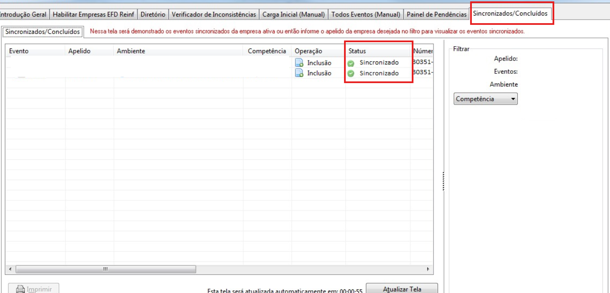Click the horizontal scrollbar right arrow
This screenshot has width=610, height=293.
point(428,269)
